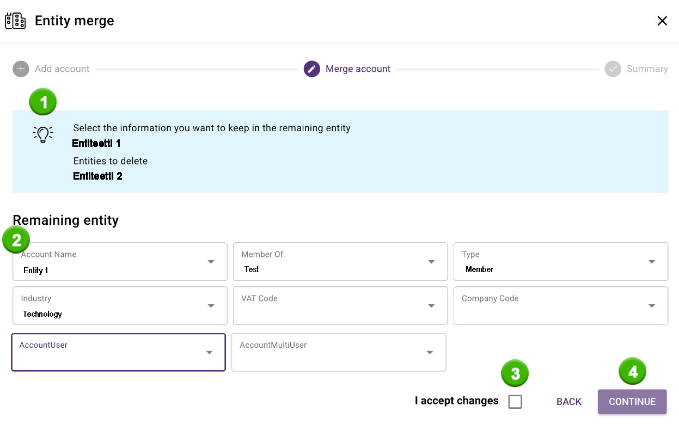Viewport: 679px width, 424px height.
Task: Click the plus icon on Add account step
Action: [x=20, y=69]
